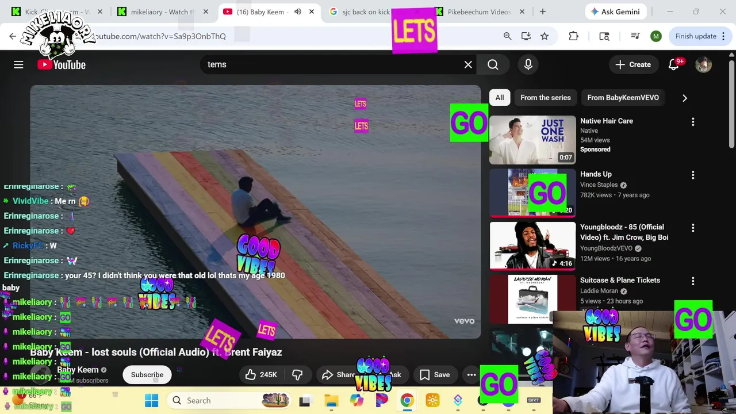
Task: Open the Baby Keem channel name
Action: [x=78, y=370]
